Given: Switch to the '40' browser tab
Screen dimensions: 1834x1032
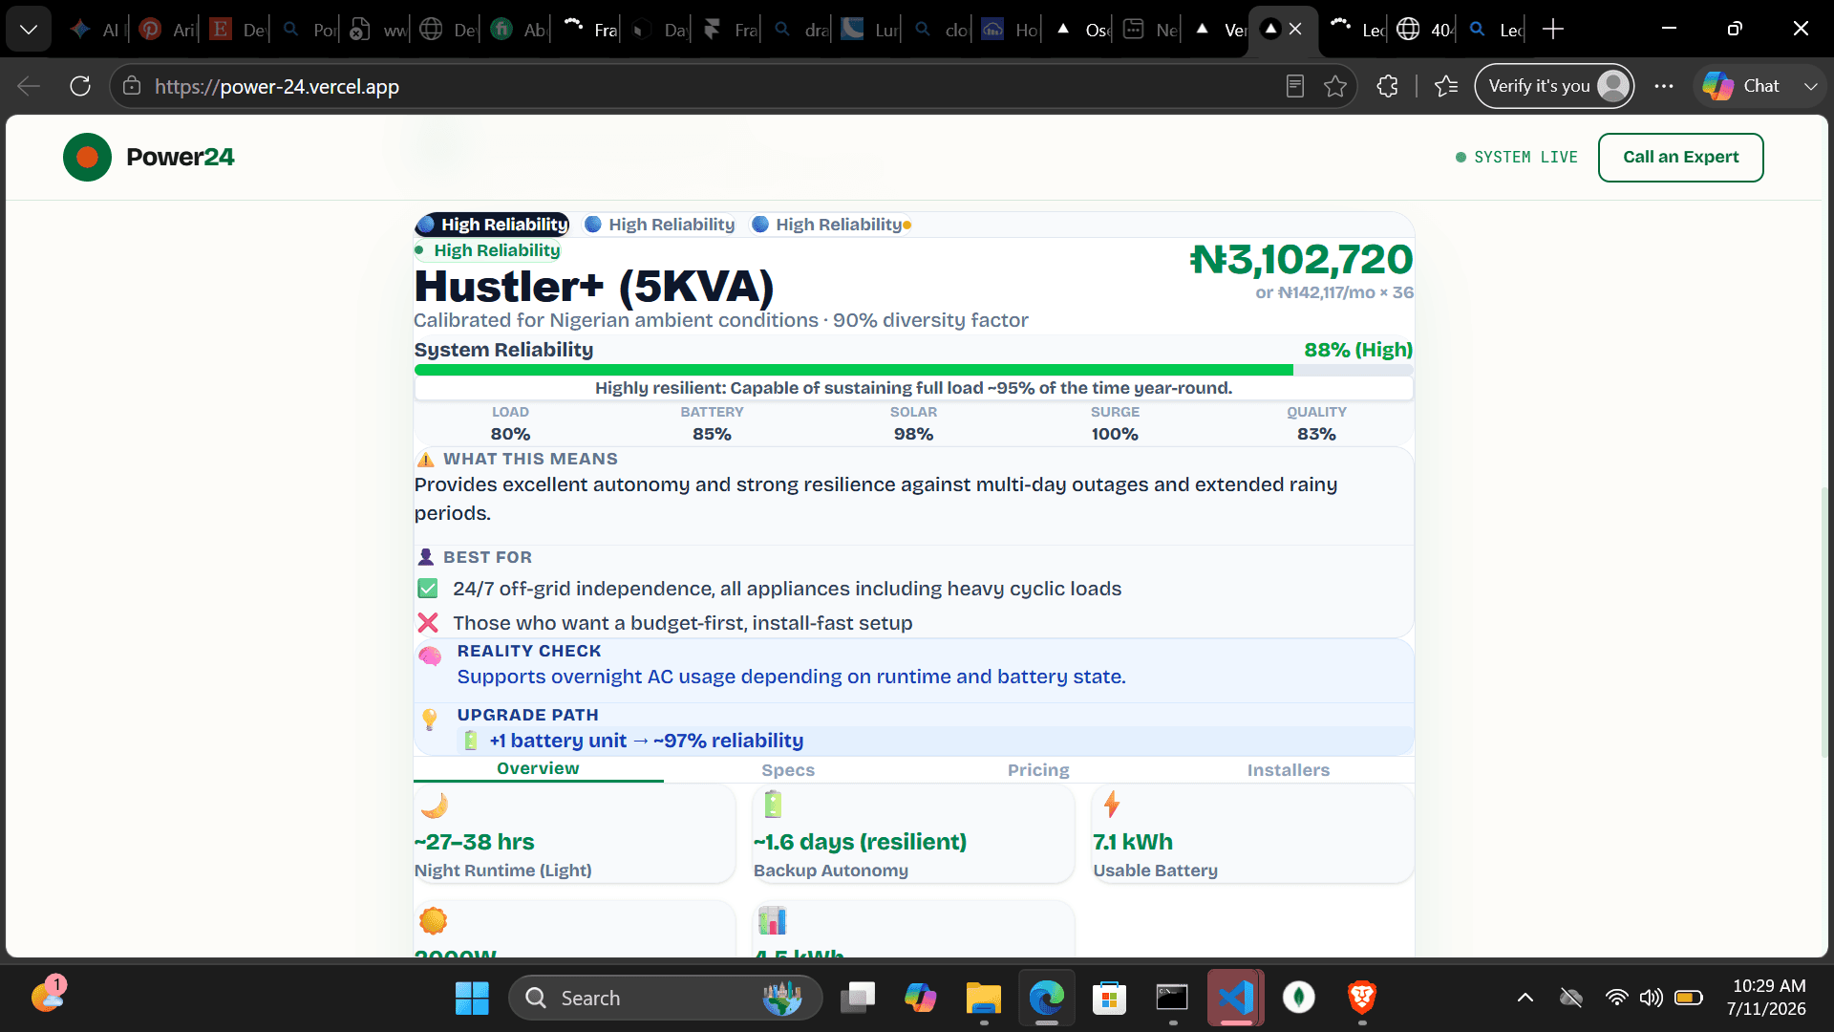Looking at the screenshot, I should 1425,30.
